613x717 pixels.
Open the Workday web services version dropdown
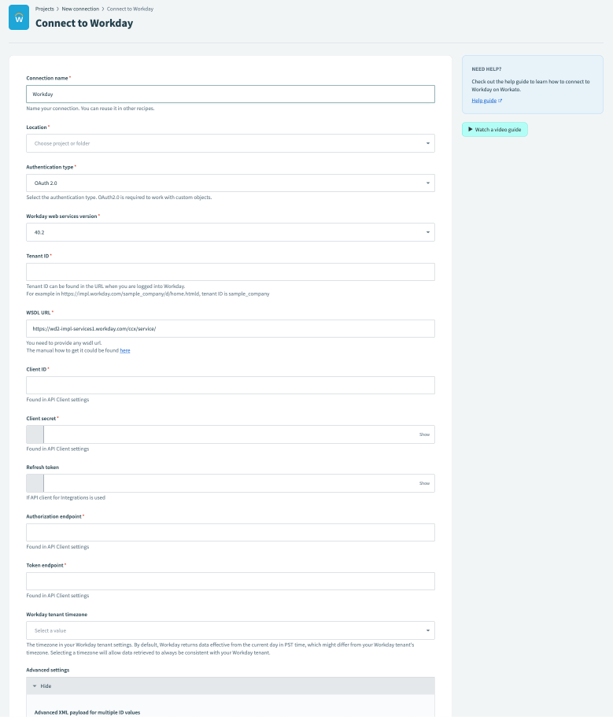pyautogui.click(x=230, y=232)
